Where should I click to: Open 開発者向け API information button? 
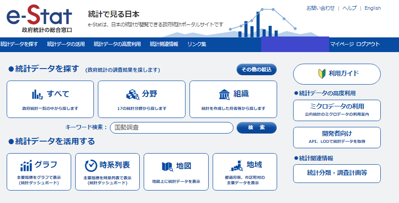click(337, 137)
